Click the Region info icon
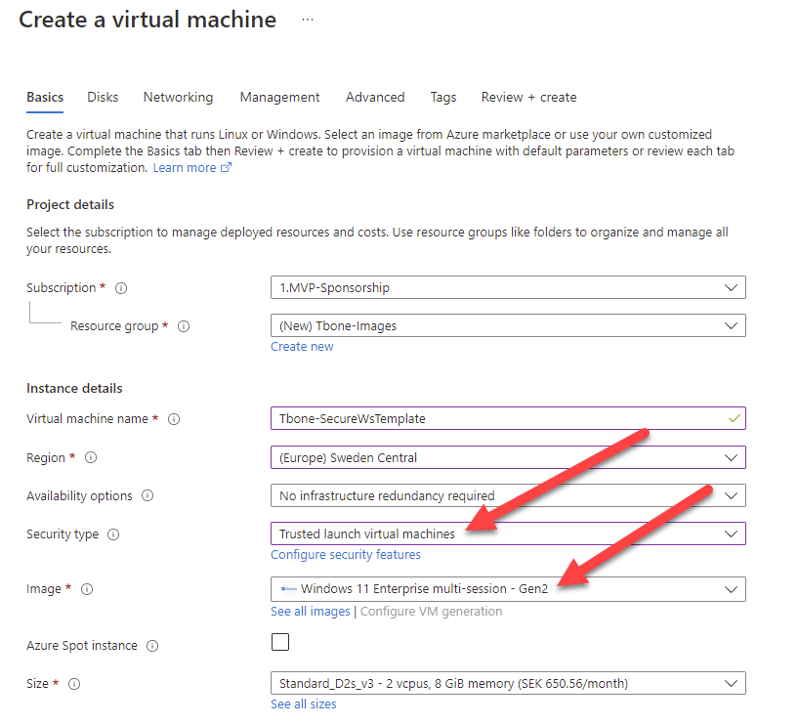The height and width of the screenshot is (725, 799). coord(90,457)
